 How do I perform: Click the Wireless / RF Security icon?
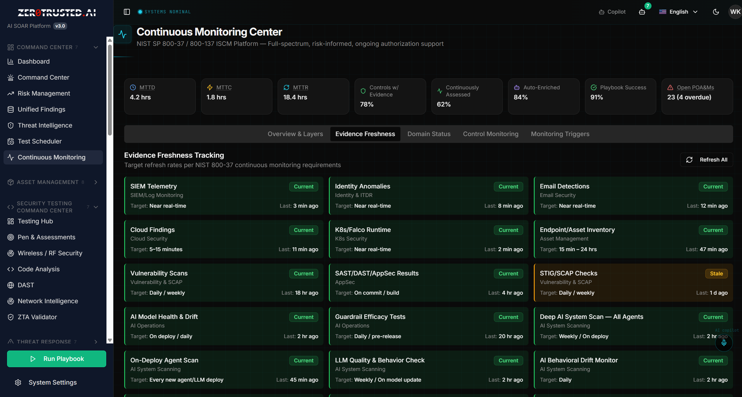point(11,253)
